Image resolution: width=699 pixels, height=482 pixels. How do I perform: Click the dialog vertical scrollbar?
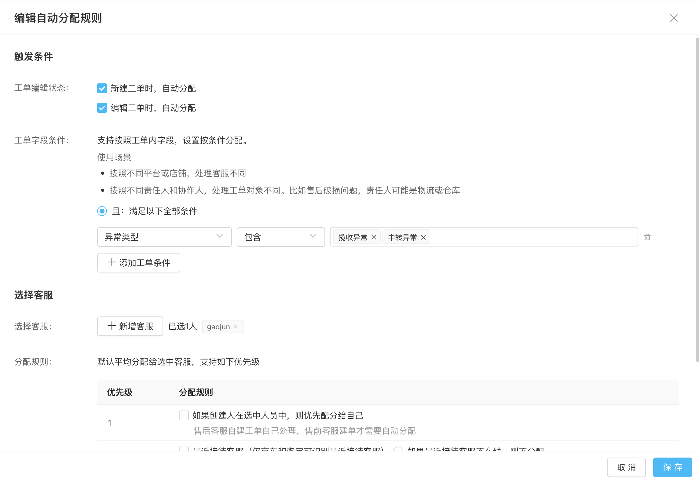[697, 200]
